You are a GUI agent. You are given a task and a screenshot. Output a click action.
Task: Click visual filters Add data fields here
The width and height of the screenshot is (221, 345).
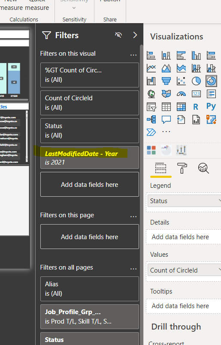pyautogui.click(x=89, y=184)
